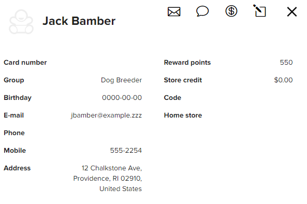Click the Providence, RI 02910 address line
Viewport: 307px width, 204px height.
tap(108, 179)
